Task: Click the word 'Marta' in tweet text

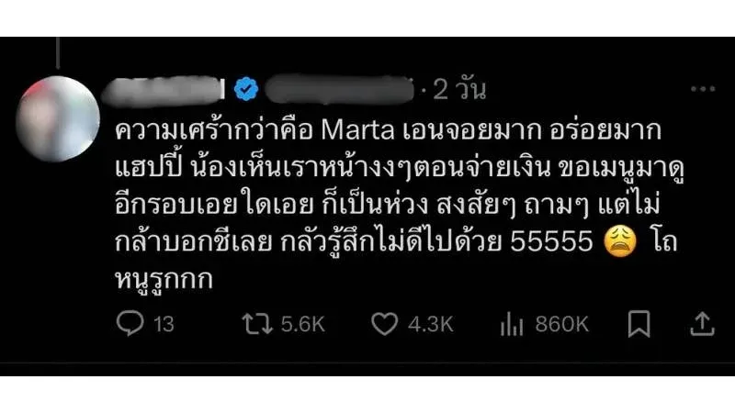Action: click(x=357, y=130)
